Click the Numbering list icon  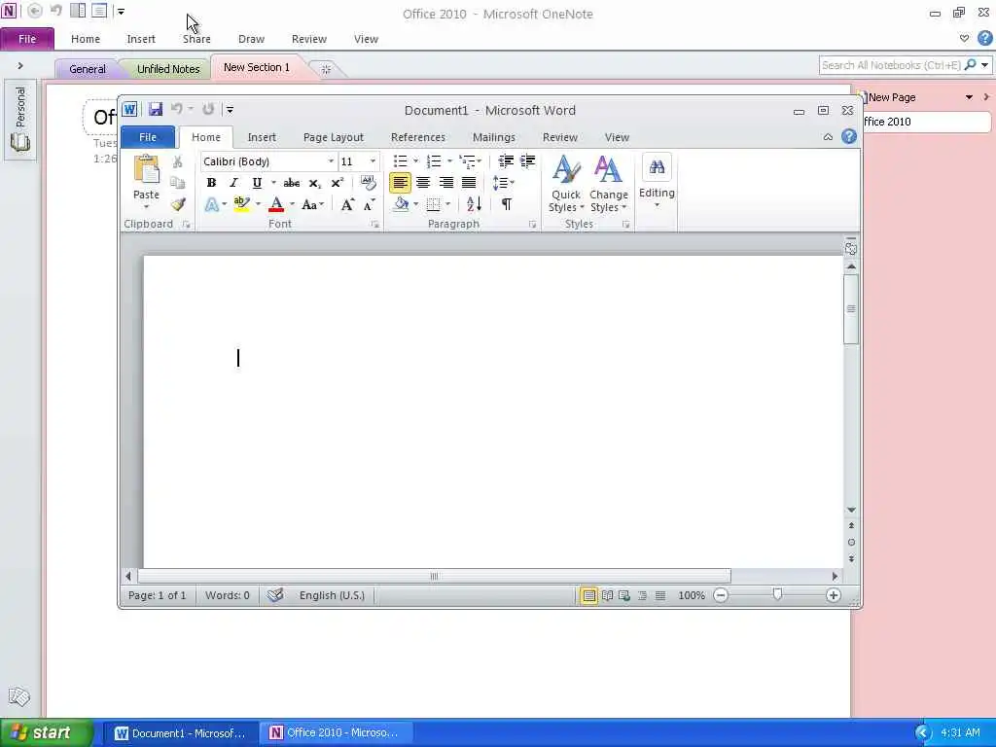434,161
